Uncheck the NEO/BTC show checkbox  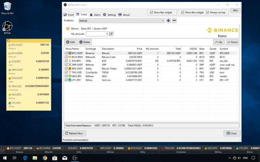pos(66,76)
